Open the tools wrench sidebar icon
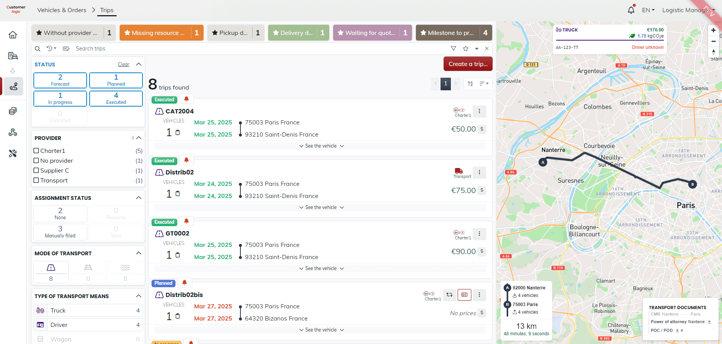Viewport: 722px width, 344px height. [13, 154]
